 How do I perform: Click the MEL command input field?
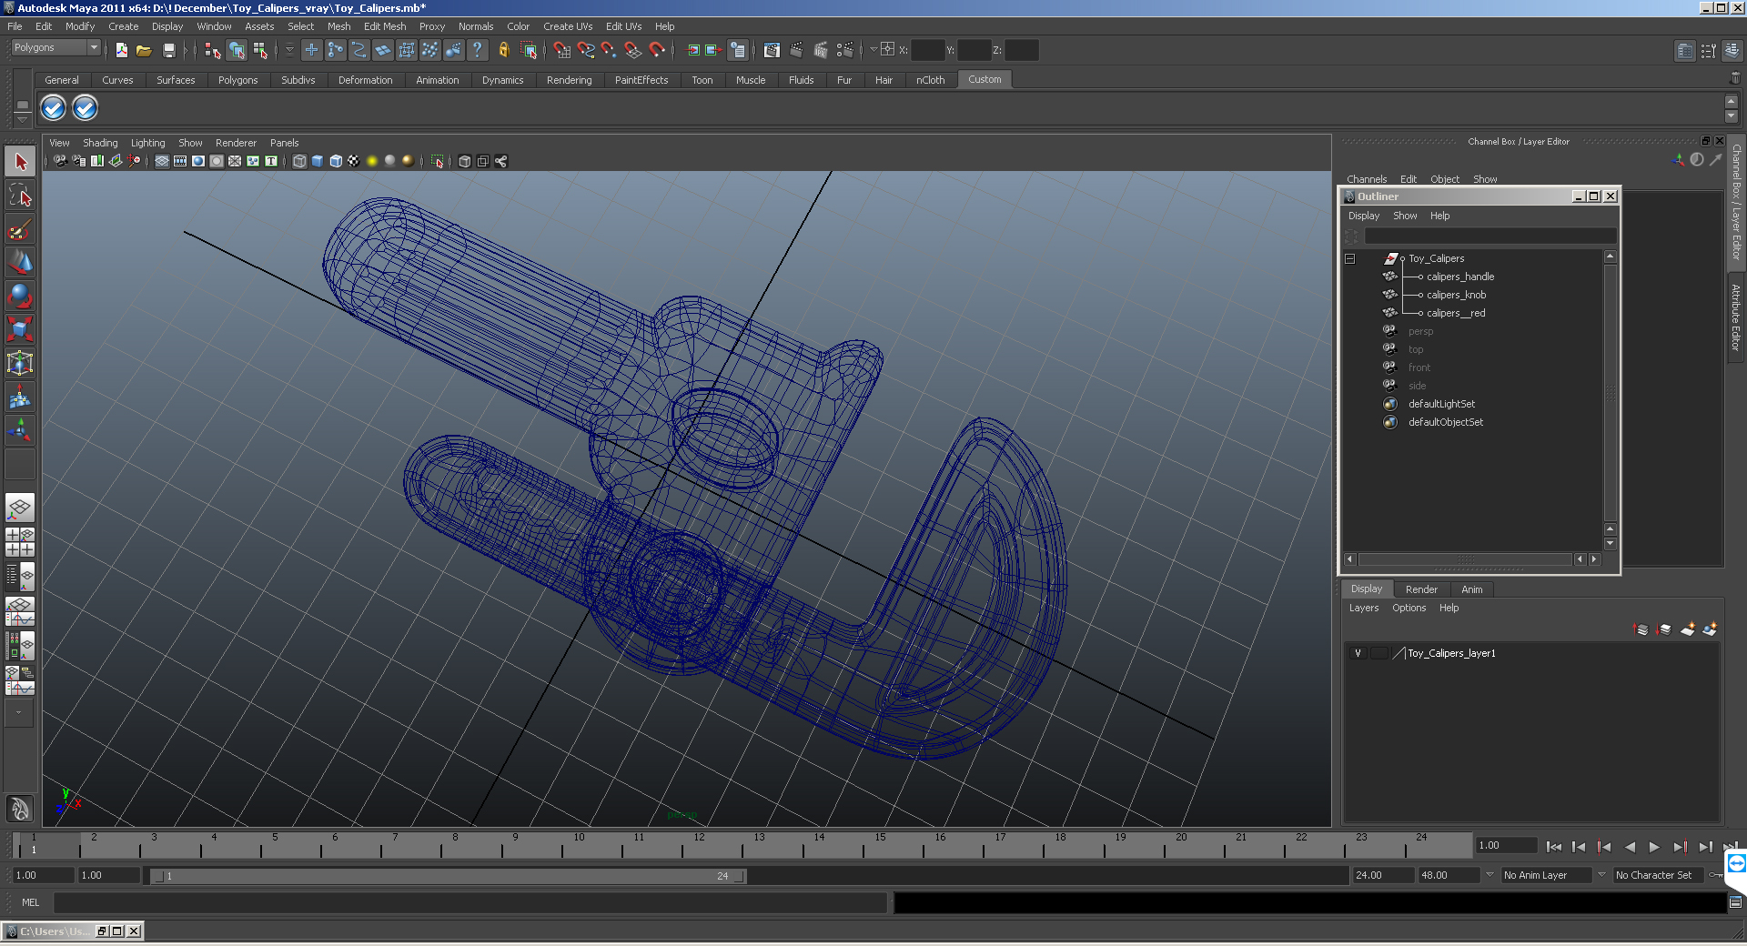click(x=470, y=902)
